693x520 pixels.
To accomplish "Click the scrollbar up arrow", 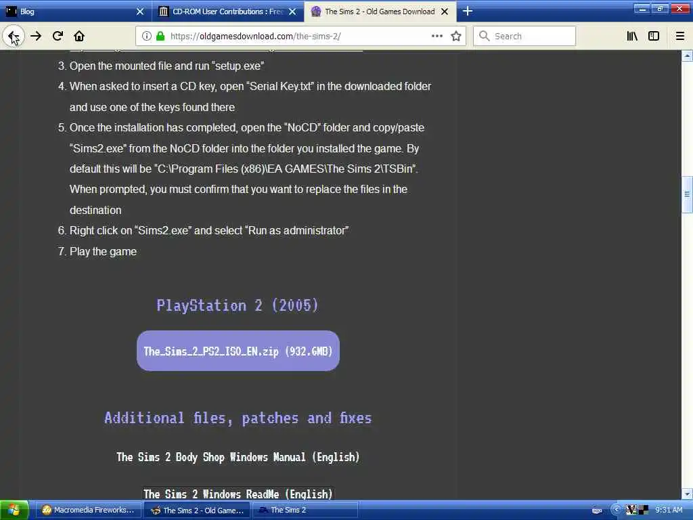I will tap(687, 56).
